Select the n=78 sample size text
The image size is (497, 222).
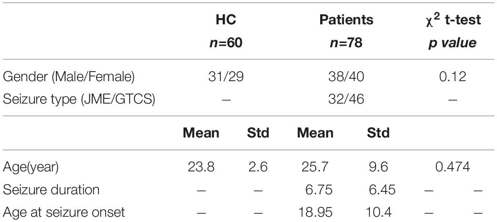pos(346,43)
